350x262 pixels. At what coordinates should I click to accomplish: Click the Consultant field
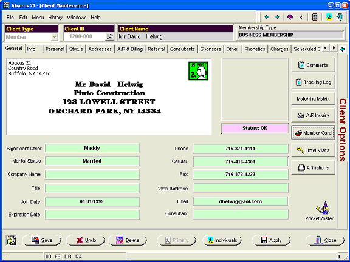(x=241, y=214)
